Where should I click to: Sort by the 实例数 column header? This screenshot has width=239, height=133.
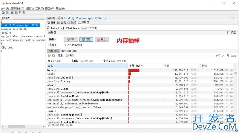pyautogui.click(x=216, y=66)
